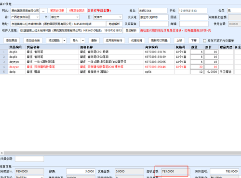Click into the 地址 address field
The width and height of the screenshot is (241, 178).
58,24
